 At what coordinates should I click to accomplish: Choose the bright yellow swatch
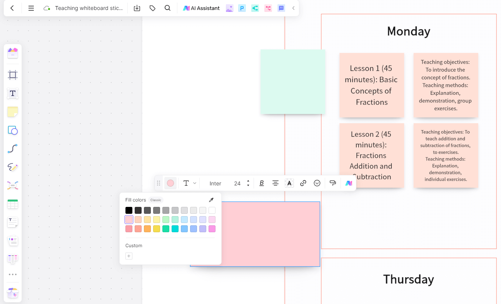[157, 229]
